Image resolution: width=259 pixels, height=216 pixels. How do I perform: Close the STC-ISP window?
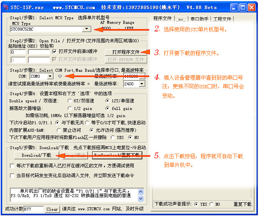[251, 7]
